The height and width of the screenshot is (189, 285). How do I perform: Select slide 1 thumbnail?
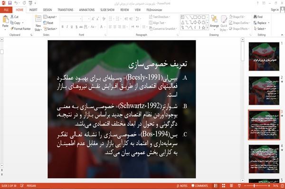coord(264,56)
